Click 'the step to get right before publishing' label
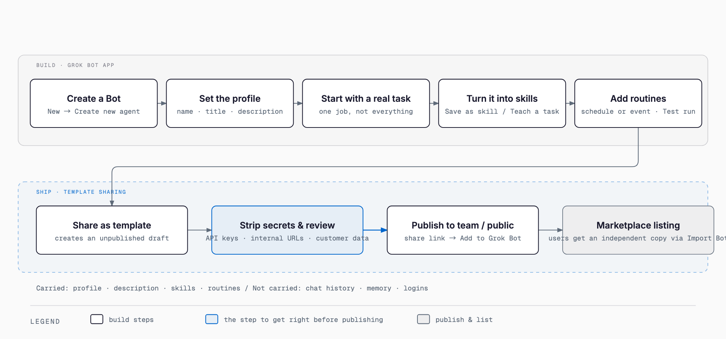The image size is (726, 339). 303,320
